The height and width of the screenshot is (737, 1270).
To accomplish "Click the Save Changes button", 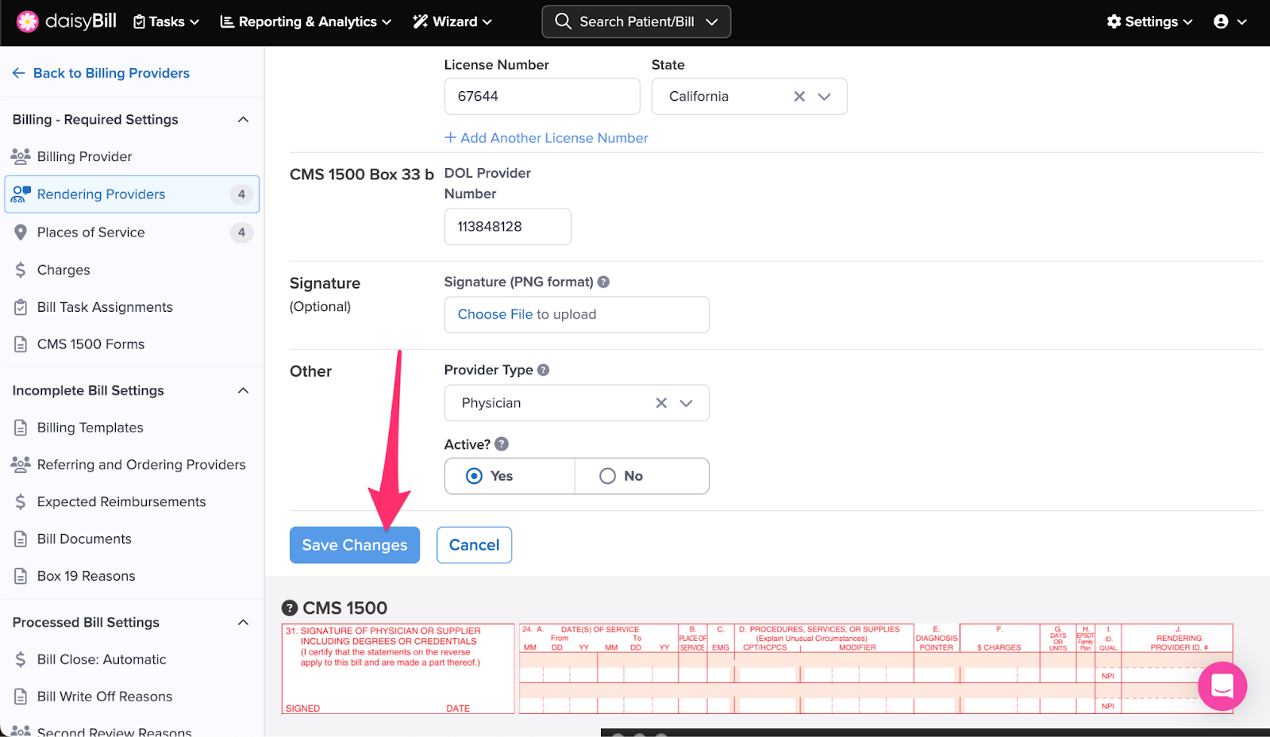I will pyautogui.click(x=354, y=545).
